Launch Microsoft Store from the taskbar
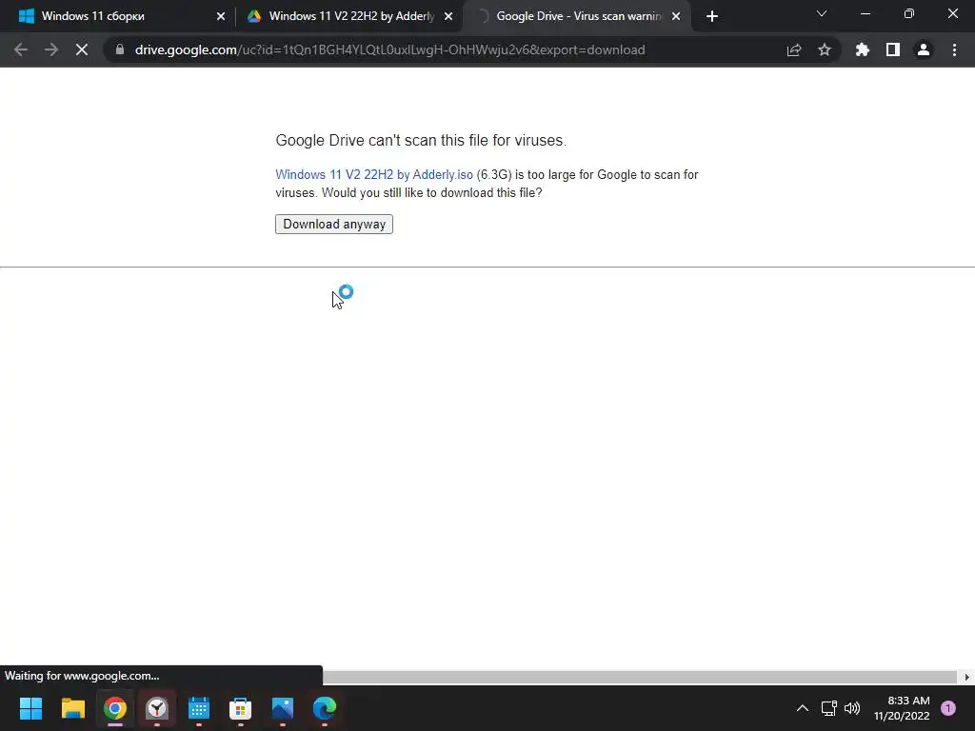975x731 pixels. pyautogui.click(x=241, y=708)
